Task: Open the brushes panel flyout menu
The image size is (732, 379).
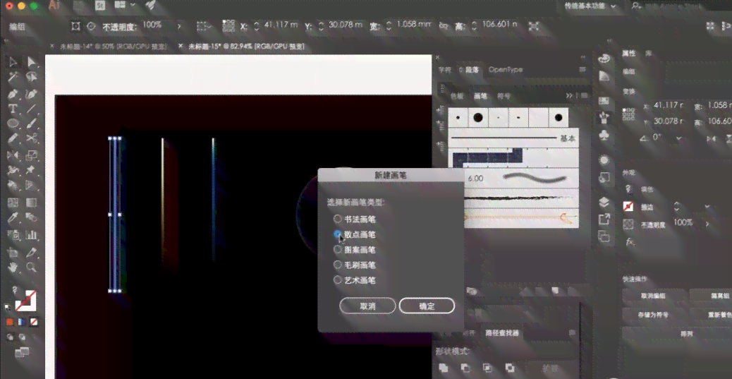Action: click(x=583, y=96)
